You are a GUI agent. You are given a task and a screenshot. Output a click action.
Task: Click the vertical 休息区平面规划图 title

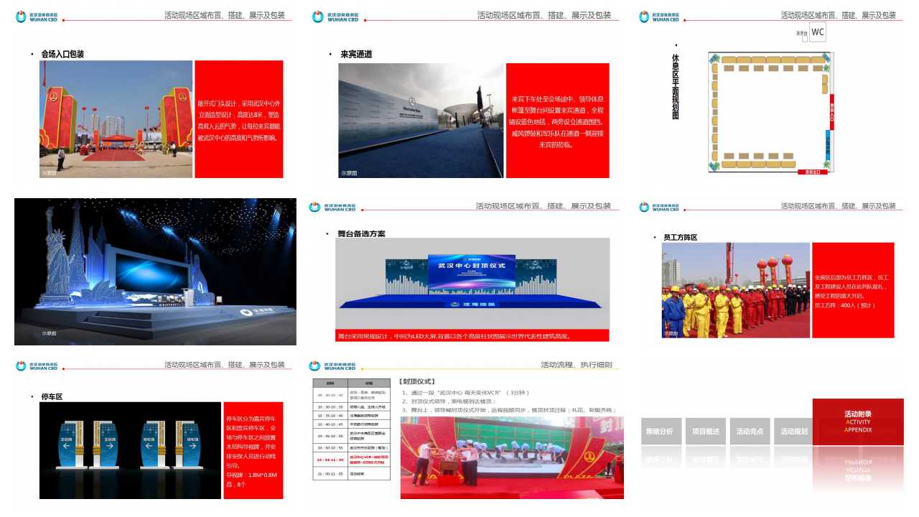676,85
